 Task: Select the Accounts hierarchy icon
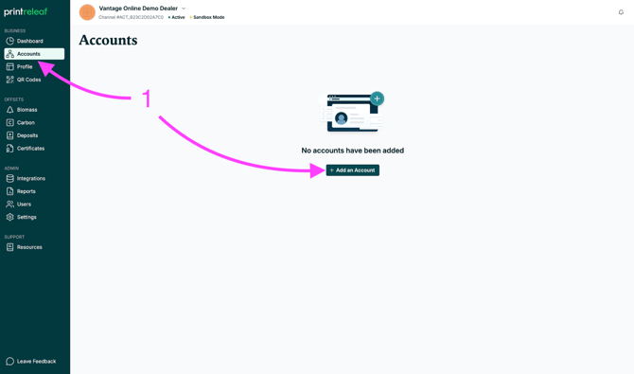coord(10,54)
